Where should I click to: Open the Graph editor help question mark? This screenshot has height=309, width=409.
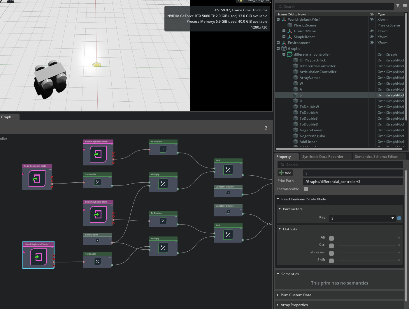tap(266, 128)
